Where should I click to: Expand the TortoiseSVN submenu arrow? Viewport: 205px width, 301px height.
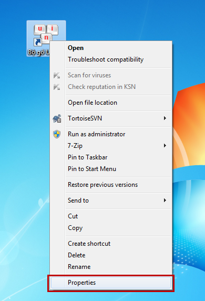[165, 118]
